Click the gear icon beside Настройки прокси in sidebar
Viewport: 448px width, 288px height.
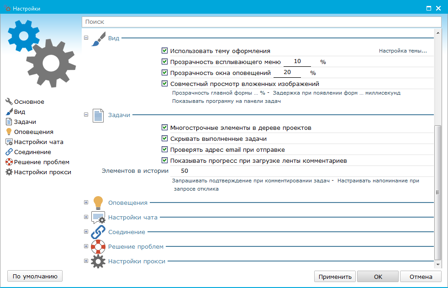point(9,172)
